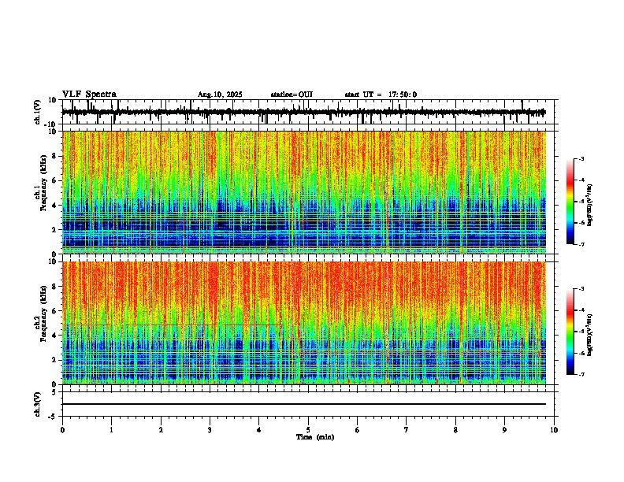Click the "-3" tick on ch.1 colorbar

(581, 158)
